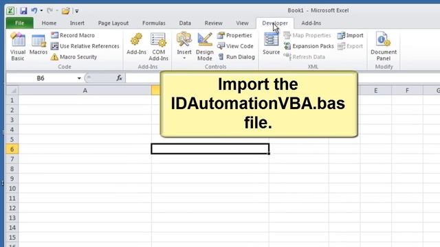Click the Name Box showing B6
Screen dimensions: 440x247
41,78
